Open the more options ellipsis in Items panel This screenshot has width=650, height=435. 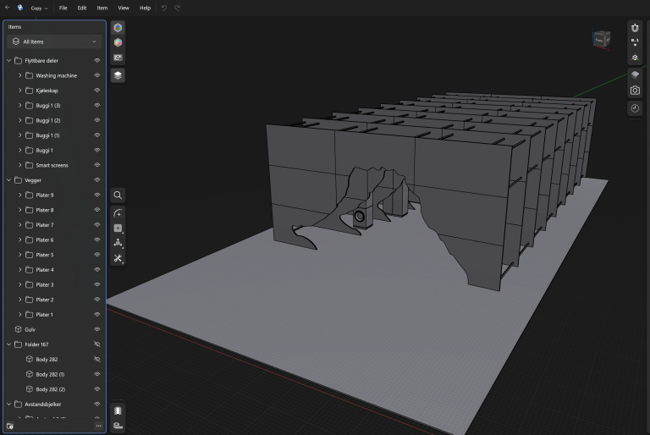tap(98, 426)
